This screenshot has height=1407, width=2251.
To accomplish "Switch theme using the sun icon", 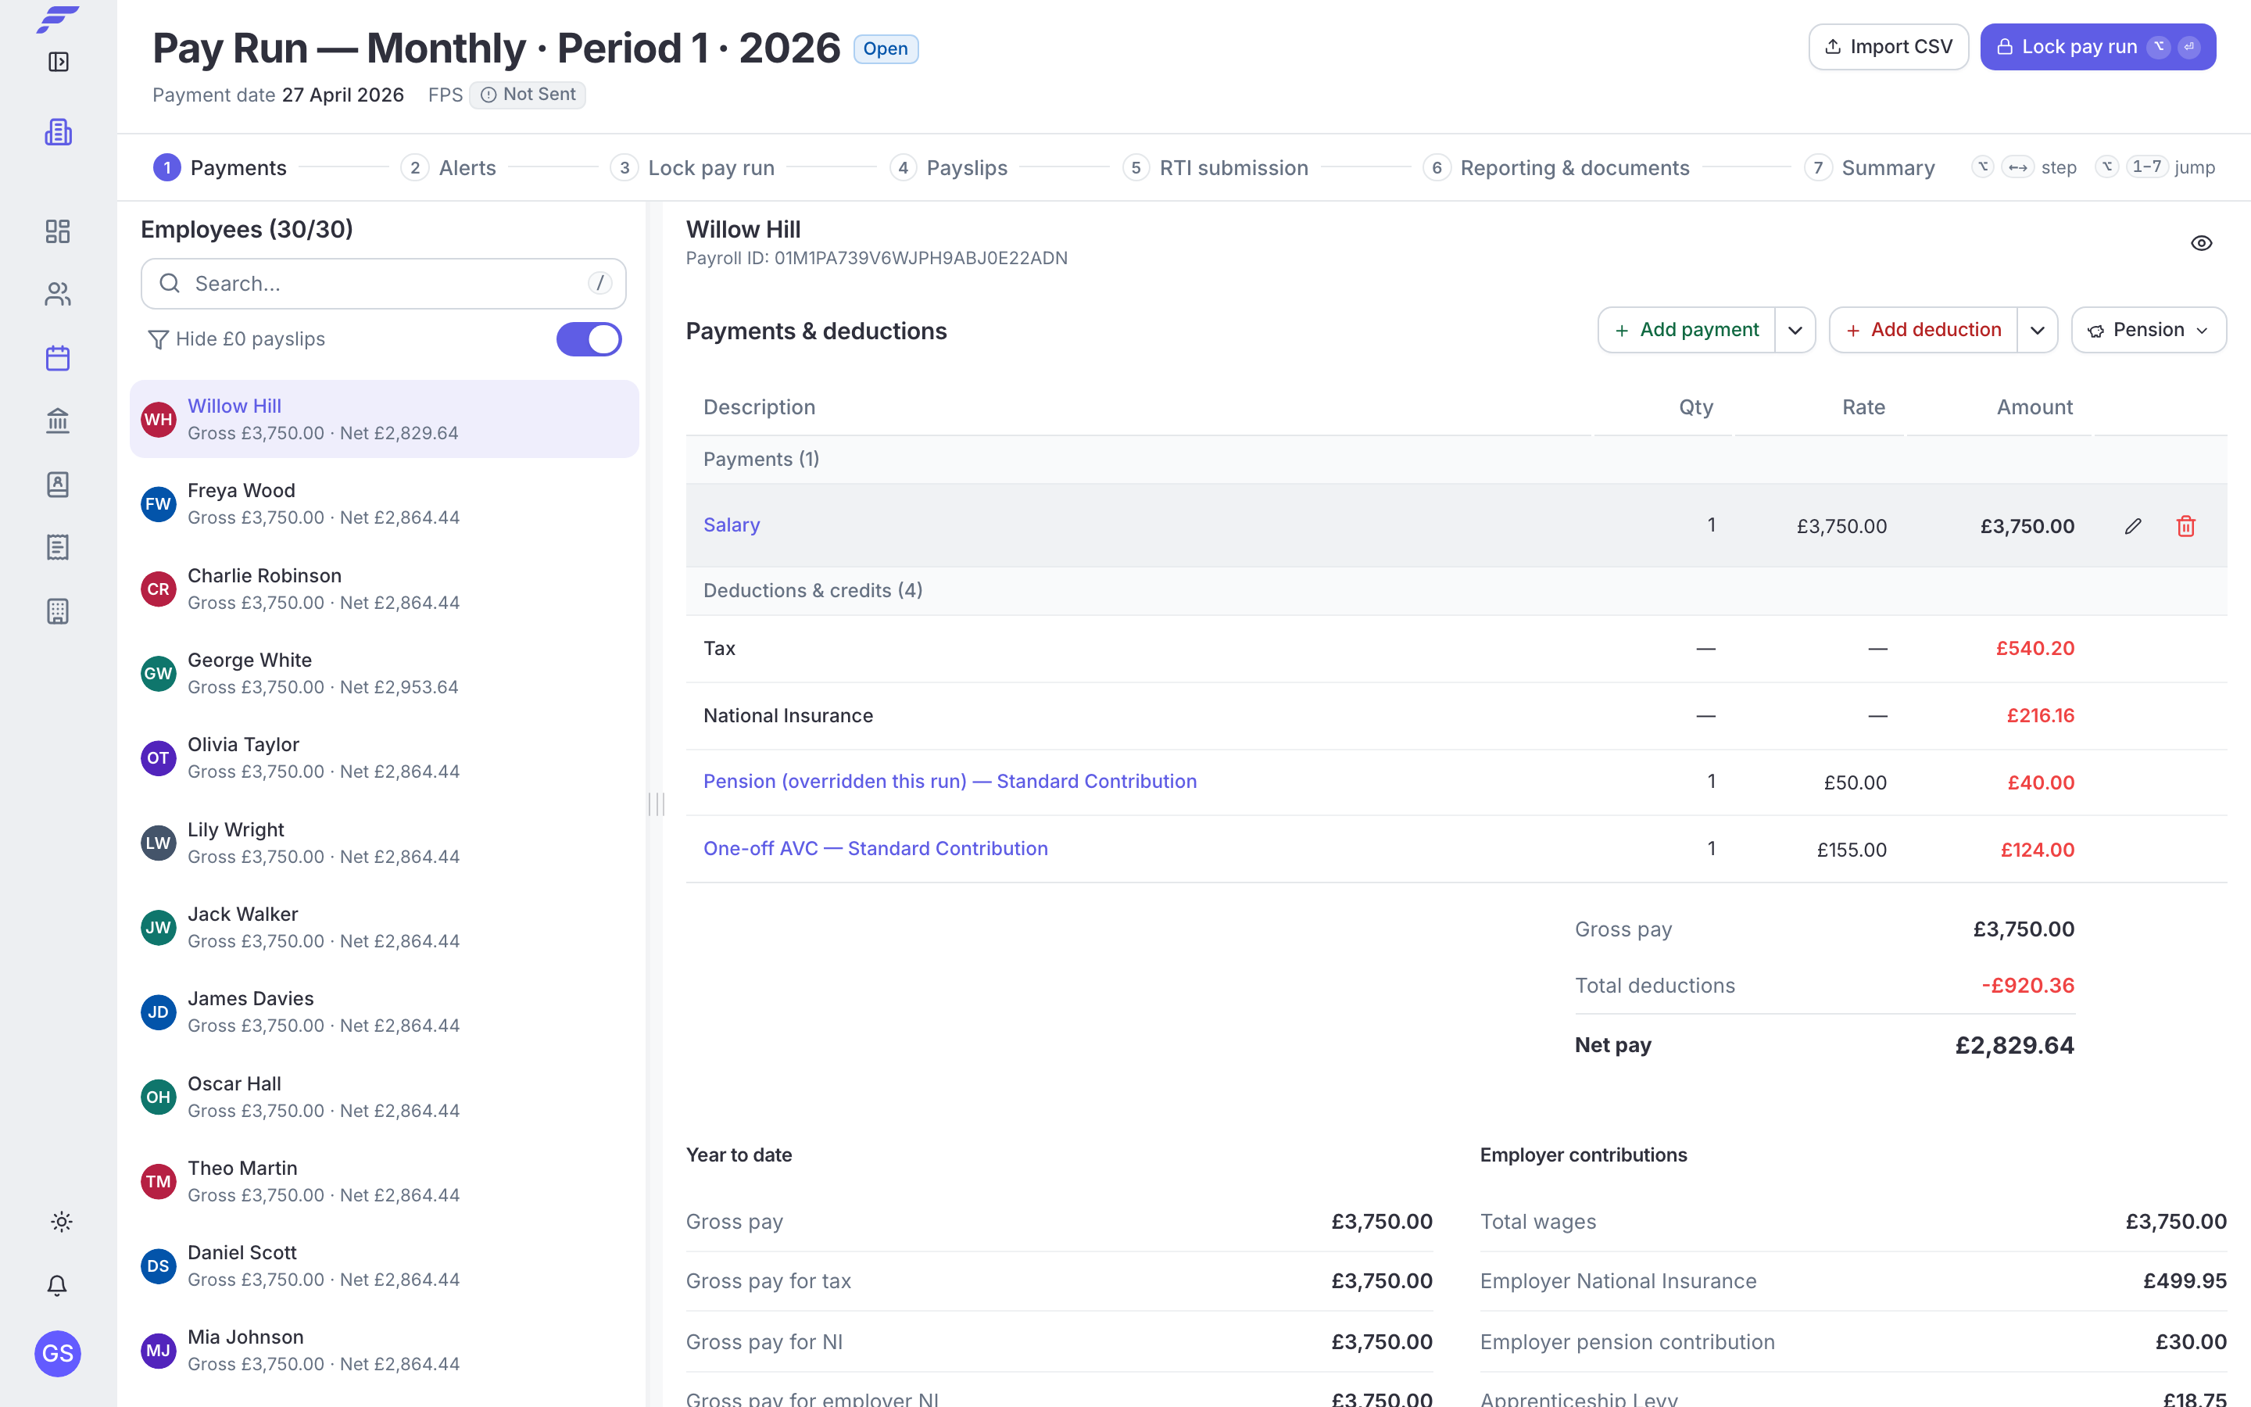I will [x=62, y=1222].
